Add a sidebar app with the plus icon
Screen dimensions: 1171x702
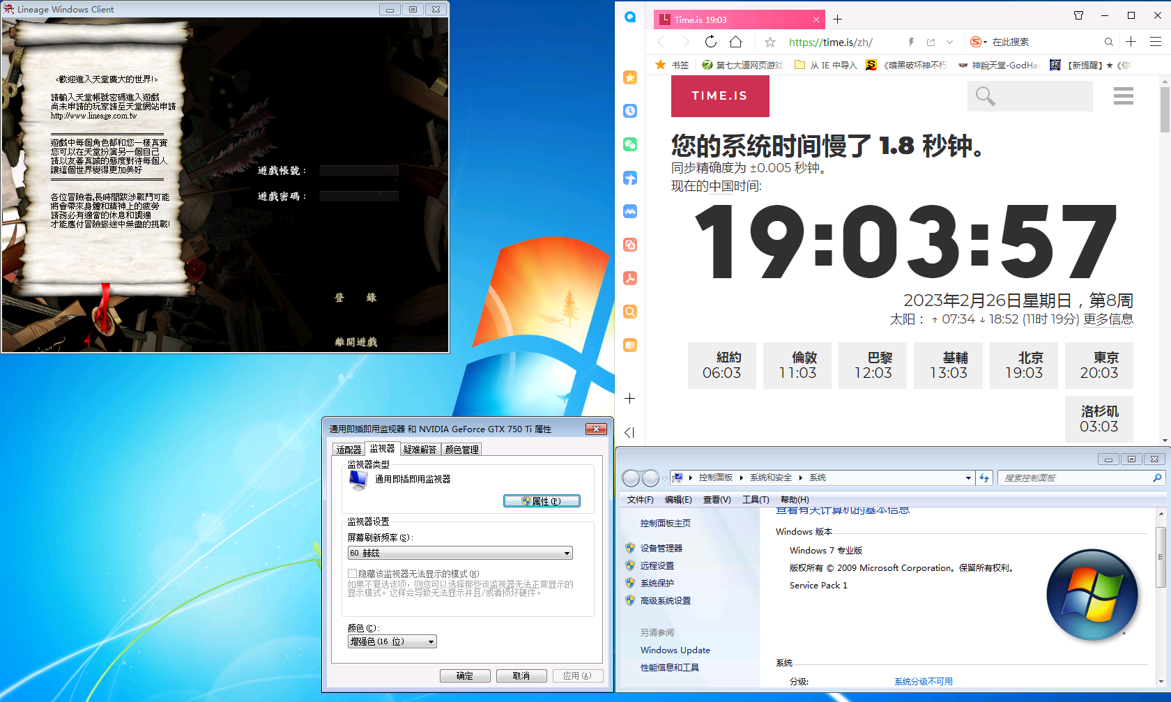pyautogui.click(x=630, y=398)
